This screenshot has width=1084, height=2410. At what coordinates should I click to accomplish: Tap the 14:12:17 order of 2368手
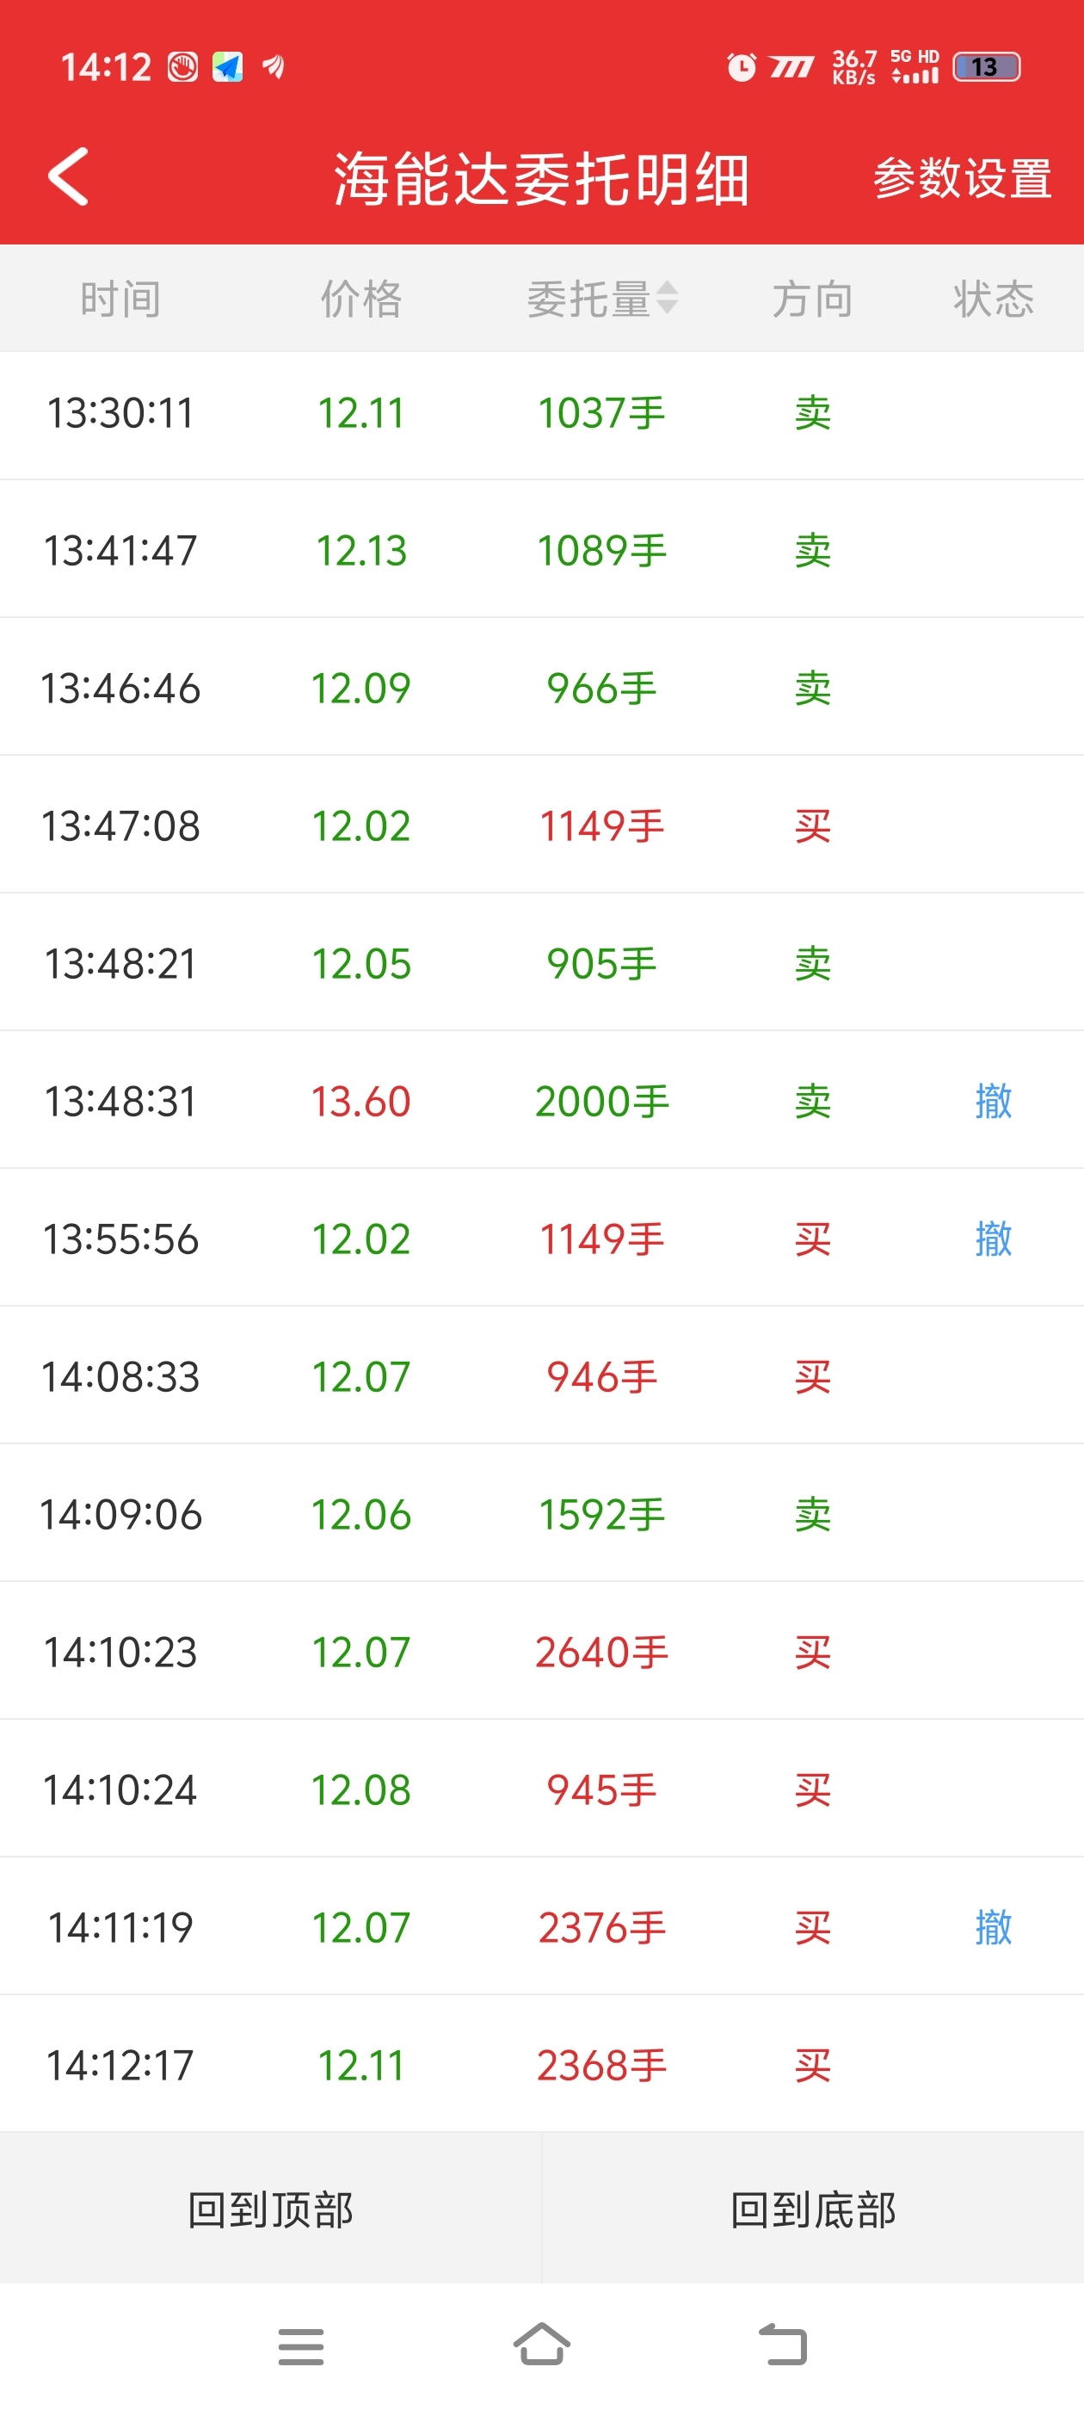pyautogui.click(x=541, y=2065)
